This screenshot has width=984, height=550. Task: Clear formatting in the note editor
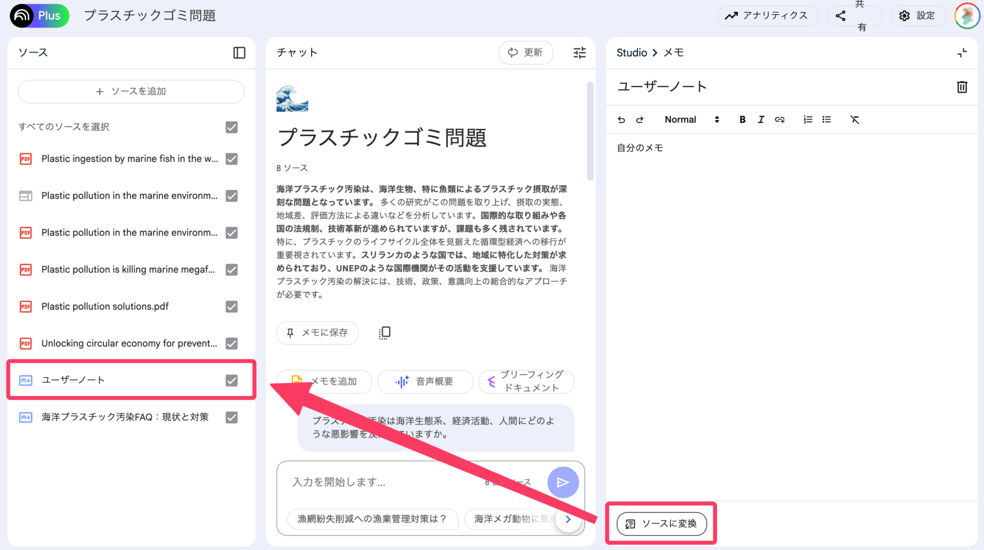854,119
